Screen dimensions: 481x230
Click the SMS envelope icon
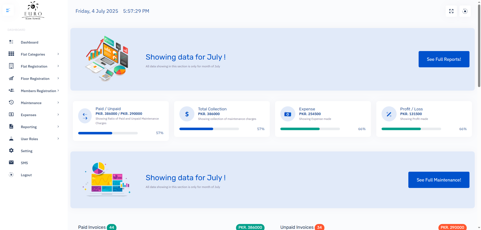pos(11,162)
